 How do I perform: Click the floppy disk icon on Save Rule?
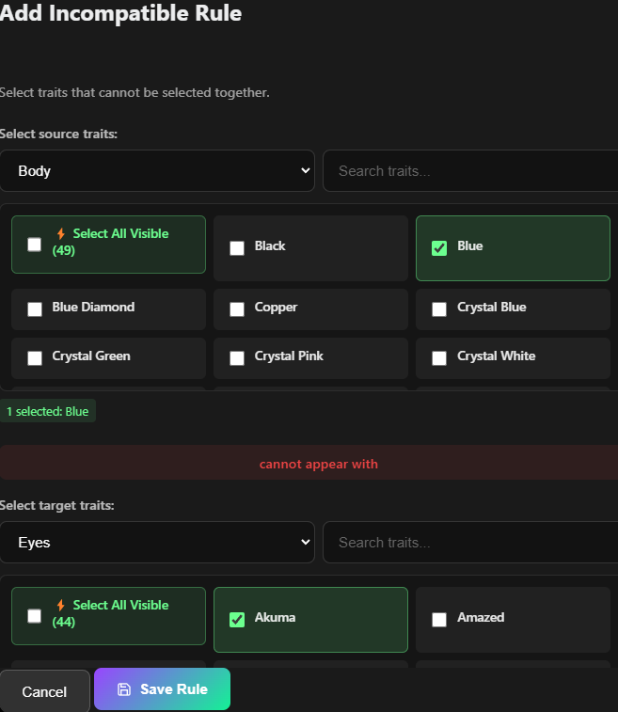pos(124,689)
